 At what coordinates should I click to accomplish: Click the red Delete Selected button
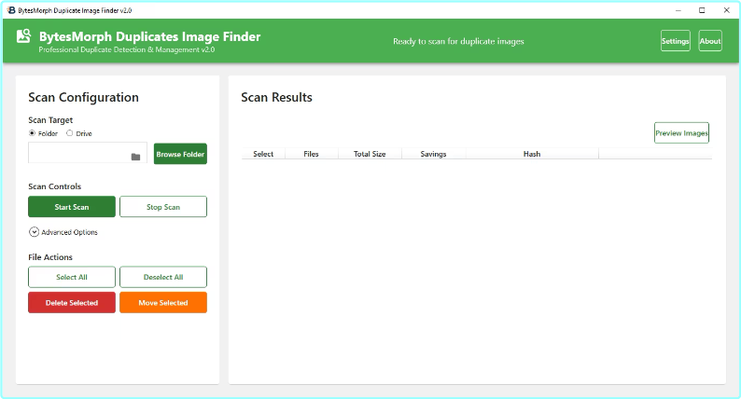click(72, 303)
